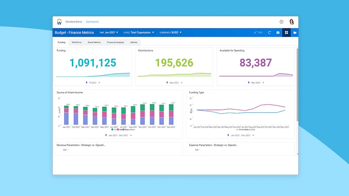
Task: Switch to the Workforce tab
Action: pyautogui.click(x=77, y=42)
